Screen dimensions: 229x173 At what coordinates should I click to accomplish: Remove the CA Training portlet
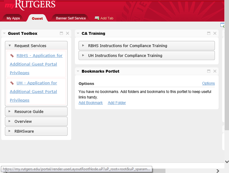(215, 33)
